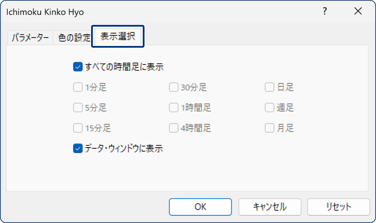Click the help question mark icon
The height and width of the screenshot is (223, 376).
[x=325, y=11]
